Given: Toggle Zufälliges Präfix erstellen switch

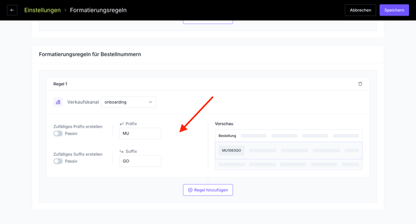Looking at the screenshot, I should click(58, 133).
